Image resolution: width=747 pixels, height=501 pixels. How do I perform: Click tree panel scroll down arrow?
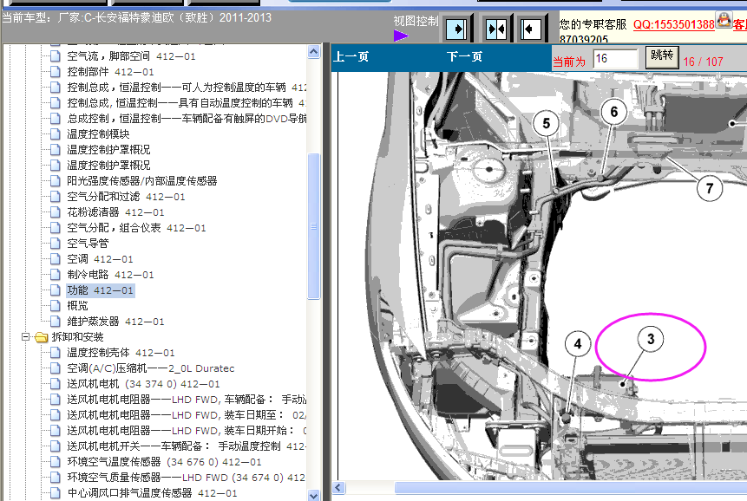(313, 495)
